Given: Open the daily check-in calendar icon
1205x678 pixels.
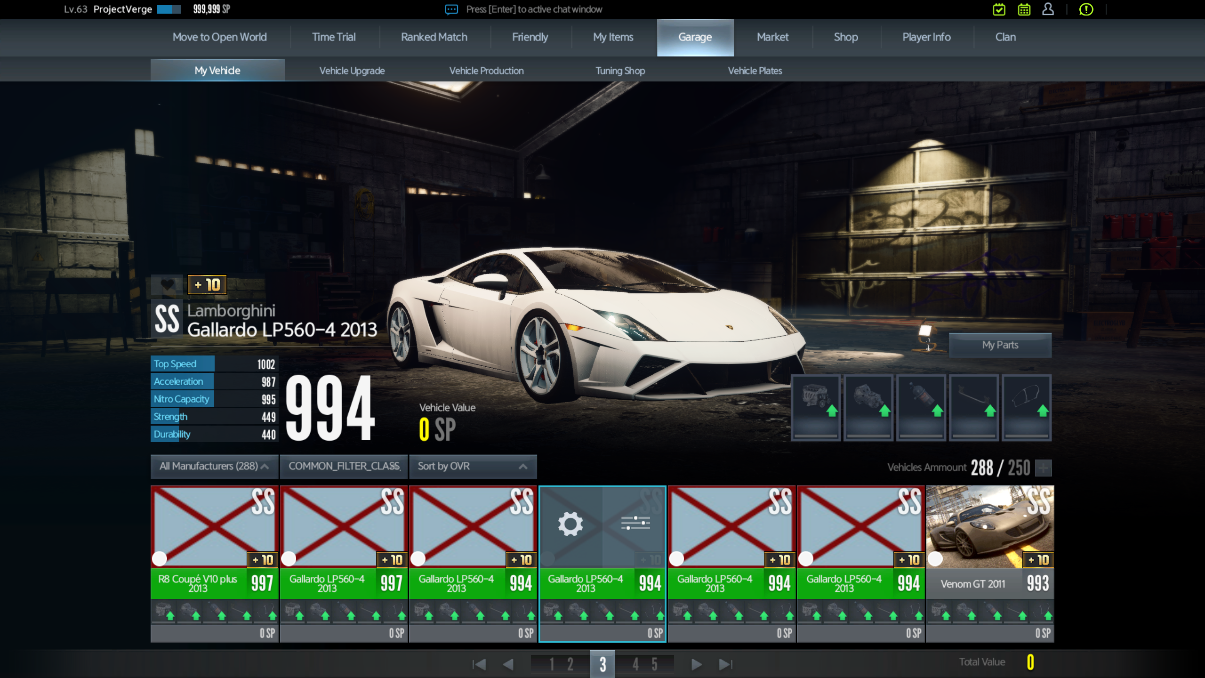Looking at the screenshot, I should [999, 9].
